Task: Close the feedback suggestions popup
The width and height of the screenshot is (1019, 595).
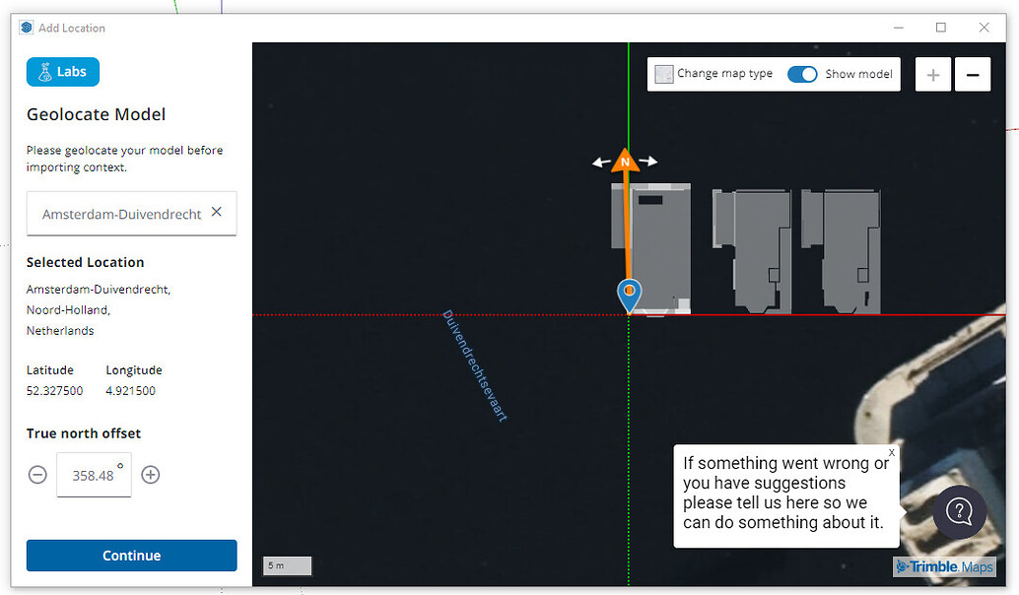Action: click(x=892, y=452)
